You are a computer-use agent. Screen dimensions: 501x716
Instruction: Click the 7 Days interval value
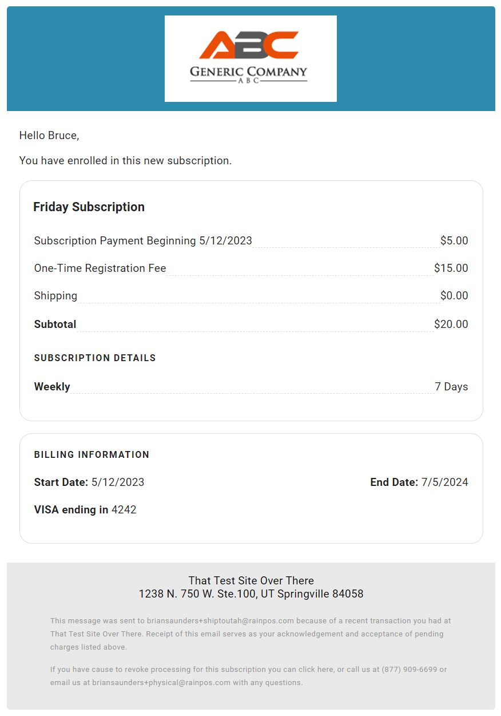[x=451, y=386]
